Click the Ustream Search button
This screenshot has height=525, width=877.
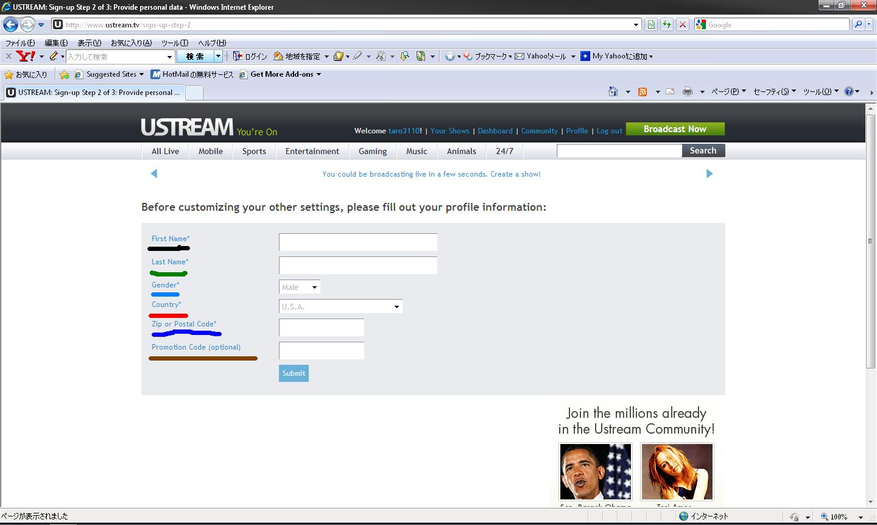(703, 150)
